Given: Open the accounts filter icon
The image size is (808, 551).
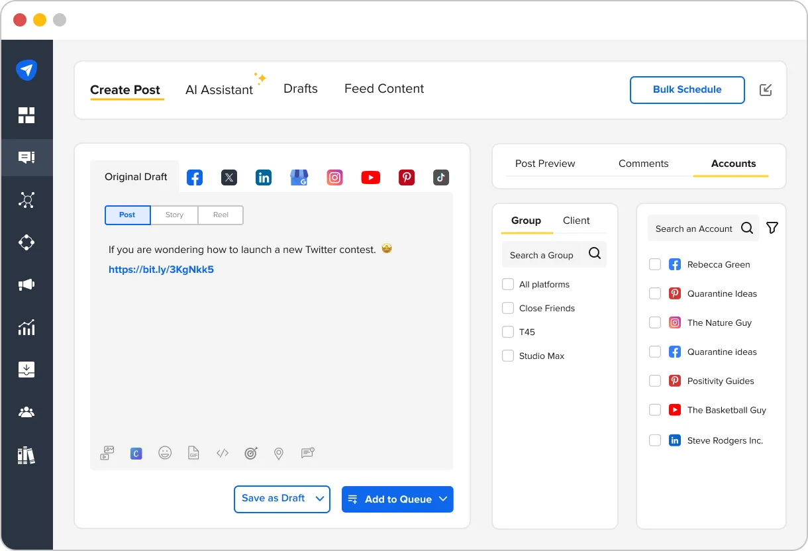Looking at the screenshot, I should pyautogui.click(x=772, y=227).
